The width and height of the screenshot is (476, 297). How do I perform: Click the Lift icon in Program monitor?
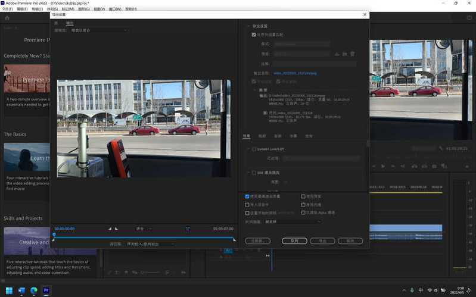tap(414, 166)
